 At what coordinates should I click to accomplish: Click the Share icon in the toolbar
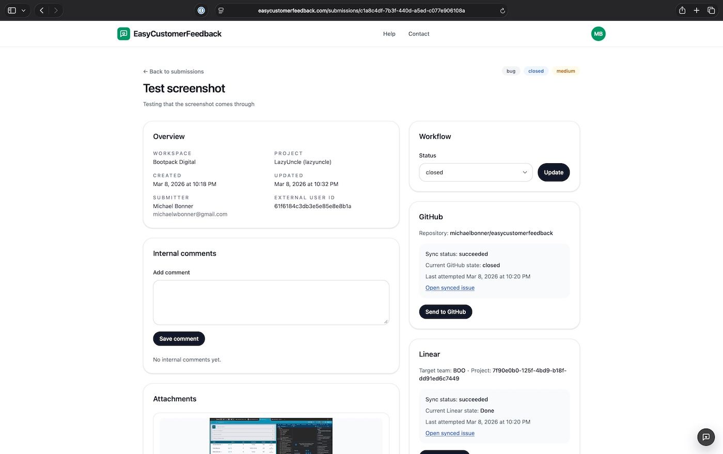tap(682, 10)
